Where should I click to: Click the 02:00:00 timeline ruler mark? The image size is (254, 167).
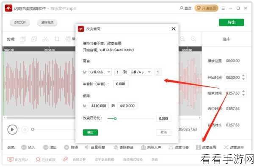pyautogui.click(x=187, y=50)
